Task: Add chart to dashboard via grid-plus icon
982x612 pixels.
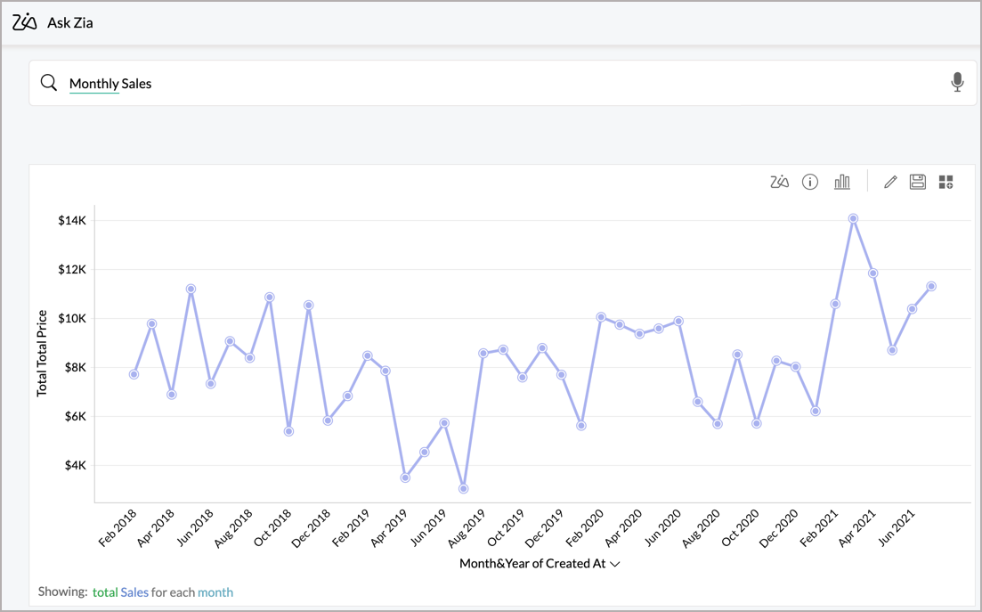Action: coord(945,182)
